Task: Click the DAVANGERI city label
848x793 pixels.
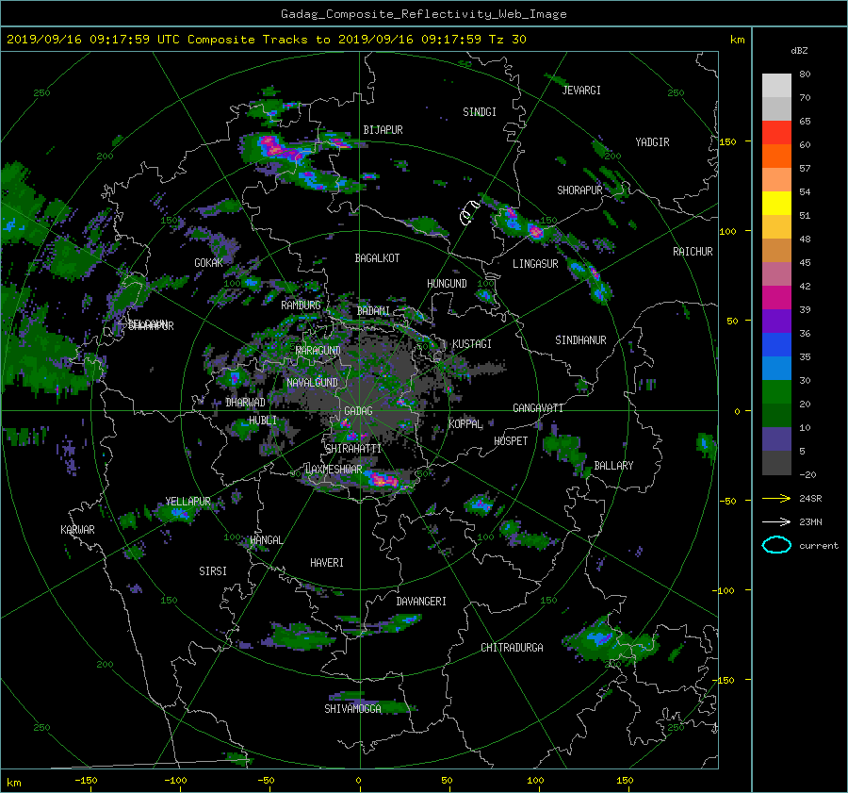Action: coord(421,602)
